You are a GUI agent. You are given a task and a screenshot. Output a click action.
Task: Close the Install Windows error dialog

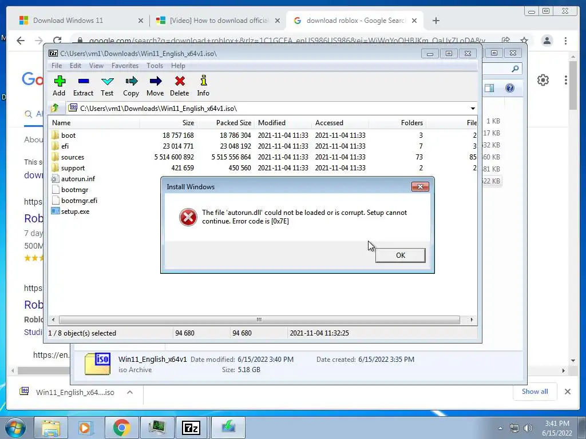(x=420, y=187)
